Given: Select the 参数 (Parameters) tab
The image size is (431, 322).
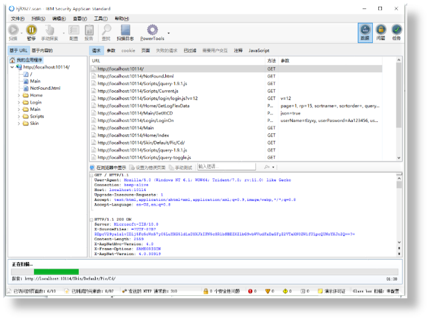Looking at the screenshot, I should [111, 50].
